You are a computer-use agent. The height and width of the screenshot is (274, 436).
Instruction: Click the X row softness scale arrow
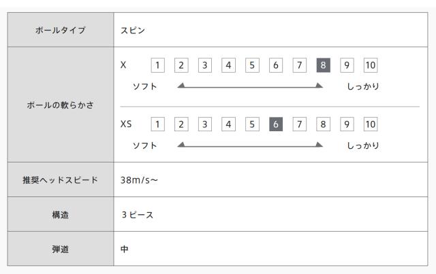point(249,86)
